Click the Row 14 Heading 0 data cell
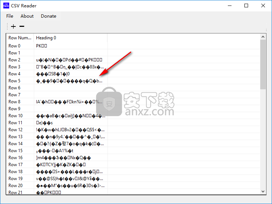This screenshot has width=272, height=204. click(71, 144)
